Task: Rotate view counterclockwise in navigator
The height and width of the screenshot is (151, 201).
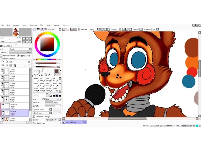Action: [x=24, y=42]
